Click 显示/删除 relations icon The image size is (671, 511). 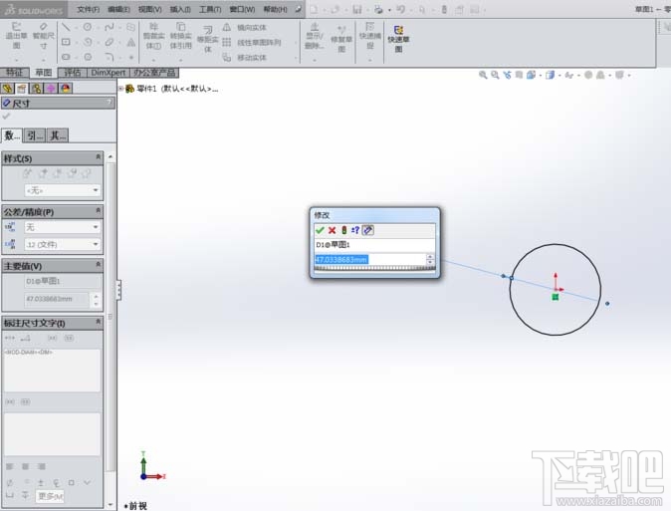315,36
